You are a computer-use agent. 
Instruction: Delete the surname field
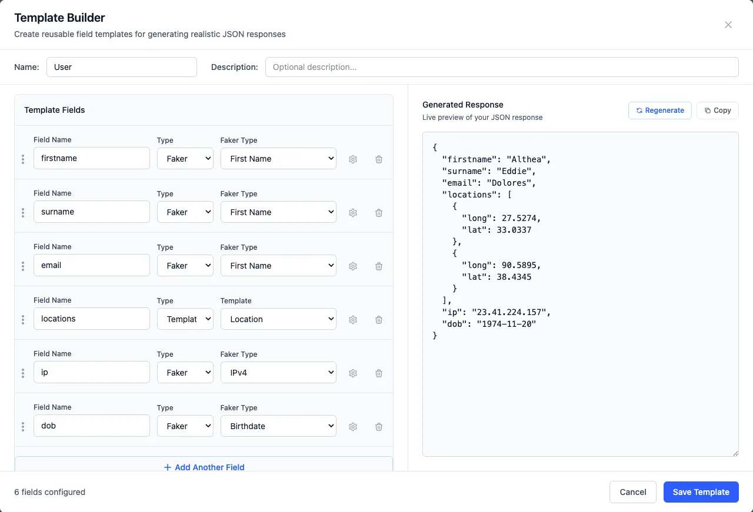[379, 212]
